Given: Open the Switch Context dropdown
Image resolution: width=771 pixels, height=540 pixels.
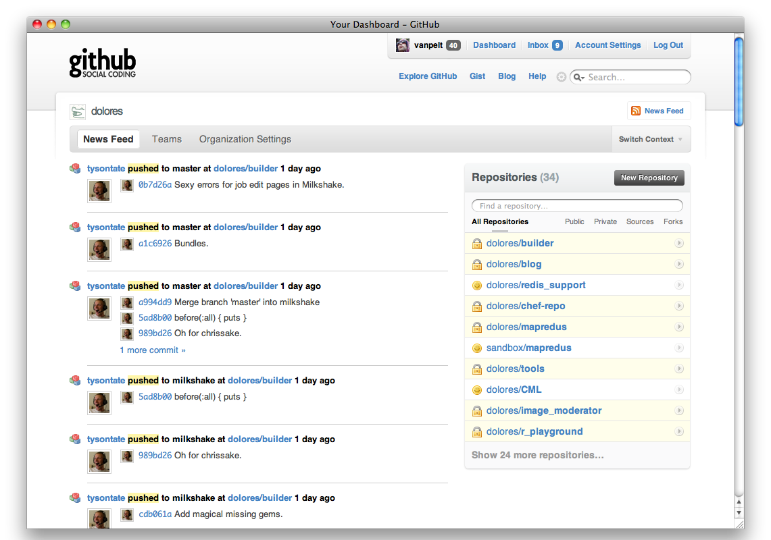Looking at the screenshot, I should tap(651, 139).
